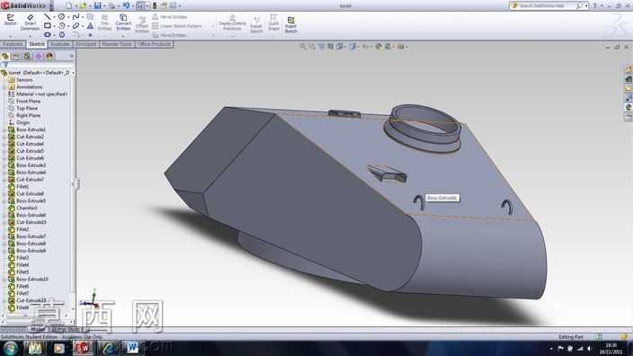Choose the Circle sketch tool
The image size is (633, 356).
pyautogui.click(x=61, y=17)
